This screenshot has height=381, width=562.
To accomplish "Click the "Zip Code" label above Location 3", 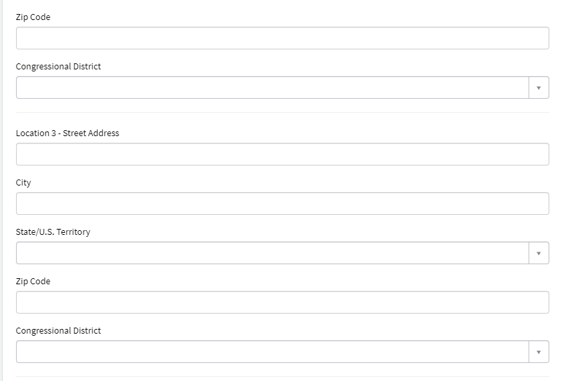I will coord(33,17).
